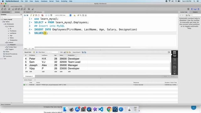Screen dimensions: 201x113
Task: Stop query execution with red circle icon
Action: 39,15
